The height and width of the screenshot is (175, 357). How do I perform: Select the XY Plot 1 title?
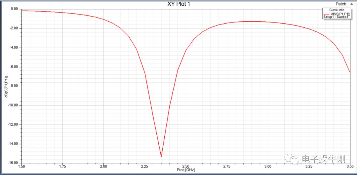(x=179, y=4)
